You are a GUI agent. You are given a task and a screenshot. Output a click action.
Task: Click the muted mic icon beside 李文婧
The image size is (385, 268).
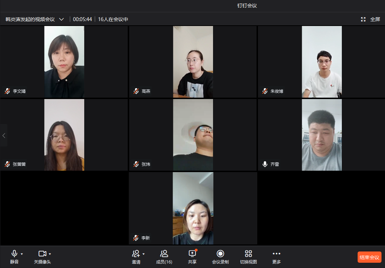[7, 91]
